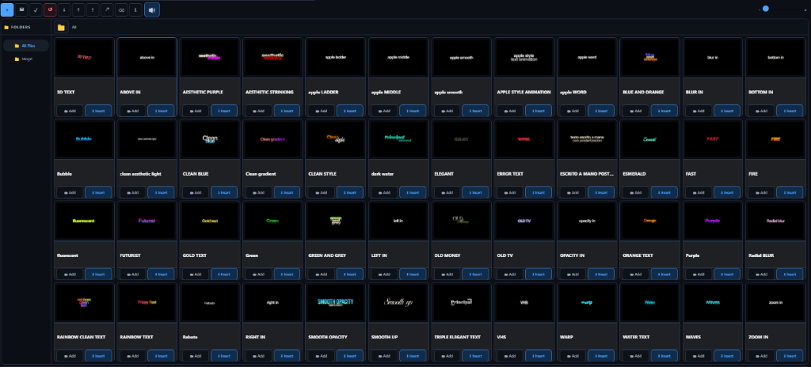Click Add on the BOTTOM IN card

[761, 111]
